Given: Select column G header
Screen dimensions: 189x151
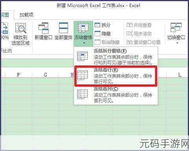Looking at the screenshot, I should (x=45, y=75).
